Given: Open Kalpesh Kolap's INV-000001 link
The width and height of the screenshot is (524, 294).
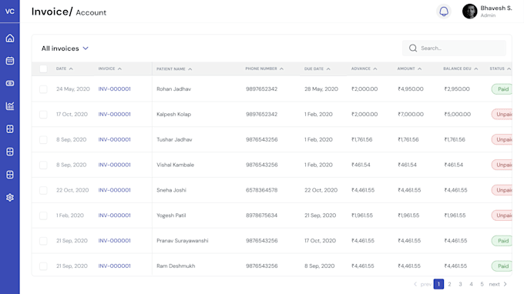Looking at the screenshot, I should 114,115.
